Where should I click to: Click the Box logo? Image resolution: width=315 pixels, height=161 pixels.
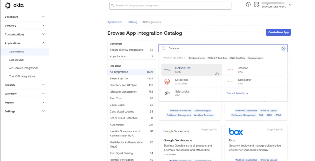point(236,132)
